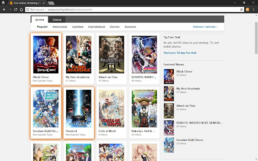Open the Chrome three-dot menu

coord(254,10)
